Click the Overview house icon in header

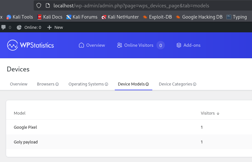81,45
